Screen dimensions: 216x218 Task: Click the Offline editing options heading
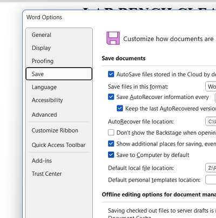pos(159,194)
